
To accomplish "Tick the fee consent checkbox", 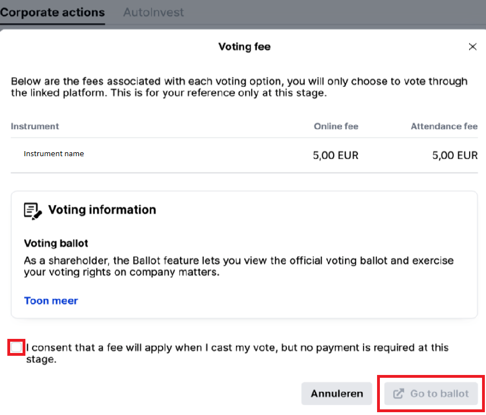I will (16, 347).
